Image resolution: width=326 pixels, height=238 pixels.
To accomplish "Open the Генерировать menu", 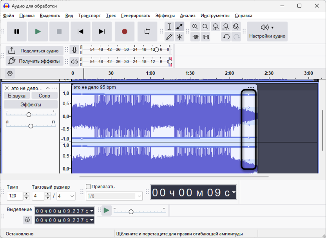I will [x=135, y=16].
